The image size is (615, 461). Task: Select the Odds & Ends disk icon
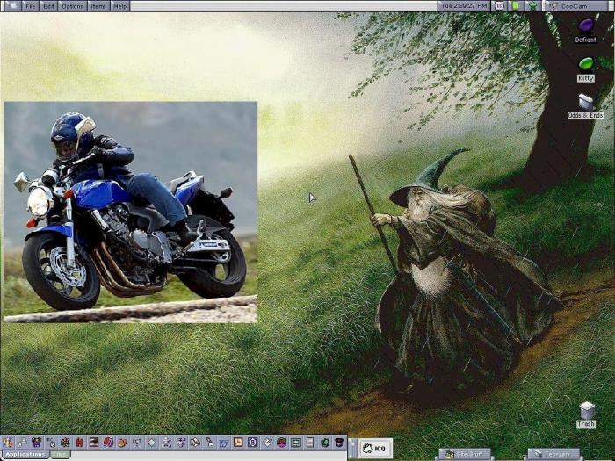pos(586,102)
